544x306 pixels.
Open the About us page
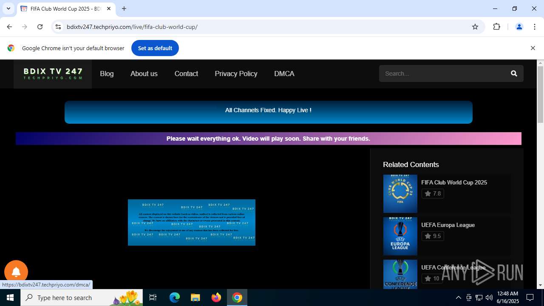pos(144,74)
